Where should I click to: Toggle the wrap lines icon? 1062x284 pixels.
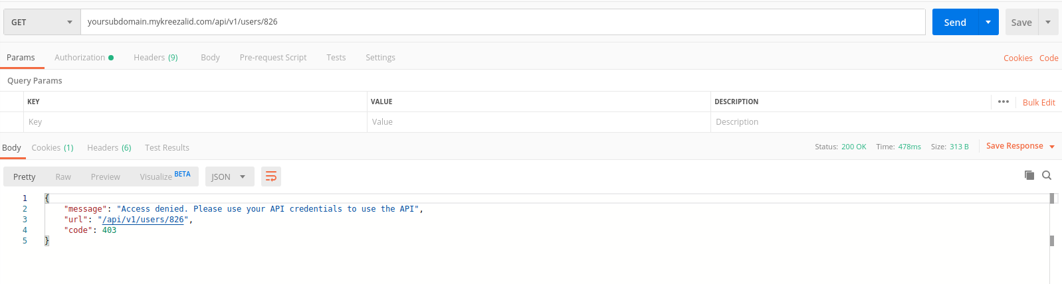coord(271,177)
